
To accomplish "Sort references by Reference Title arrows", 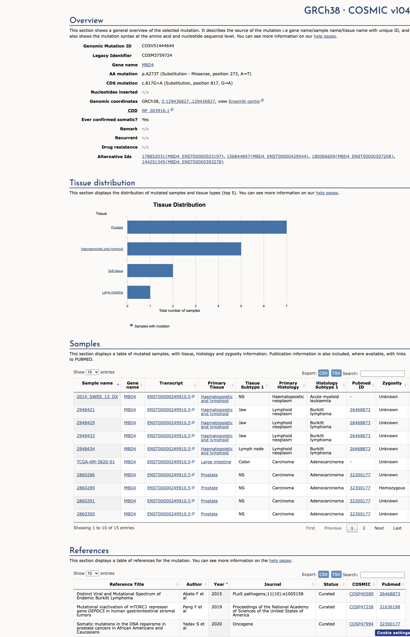I will point(177,584).
